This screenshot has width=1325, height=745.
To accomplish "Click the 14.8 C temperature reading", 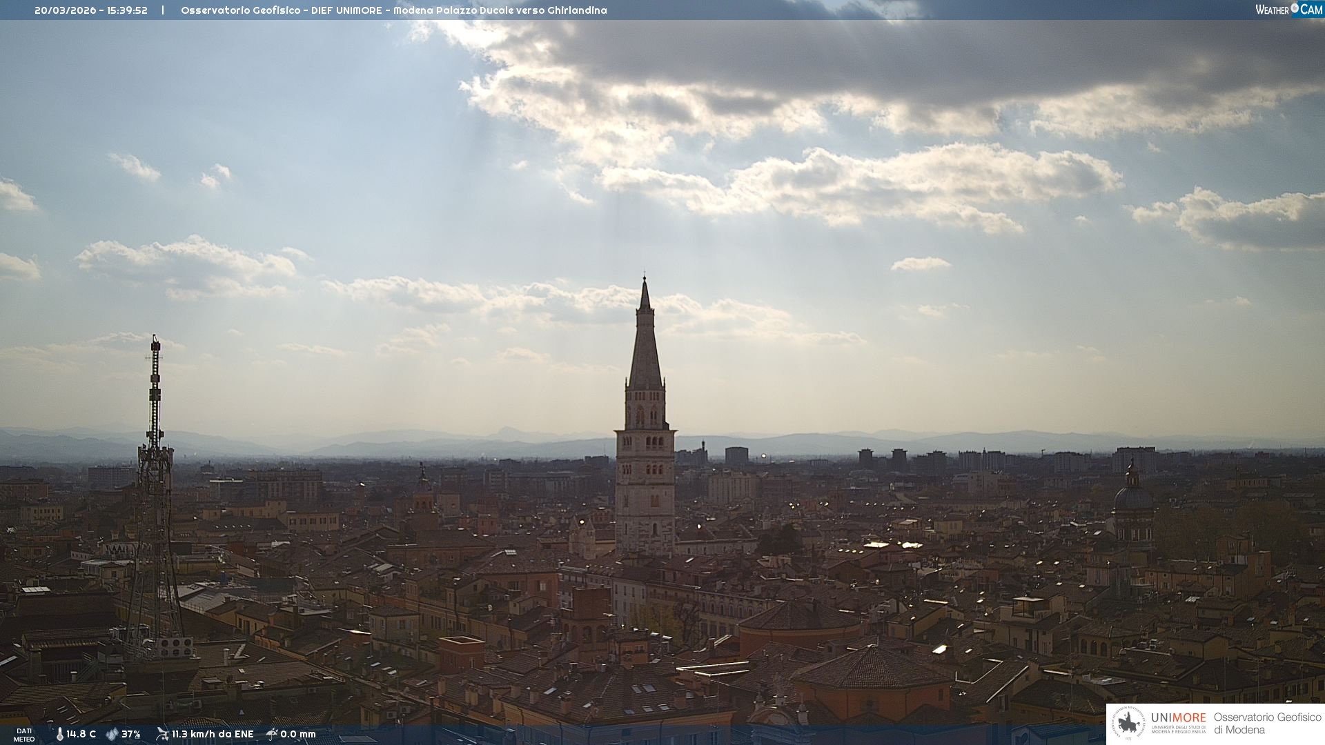I will click(x=81, y=734).
